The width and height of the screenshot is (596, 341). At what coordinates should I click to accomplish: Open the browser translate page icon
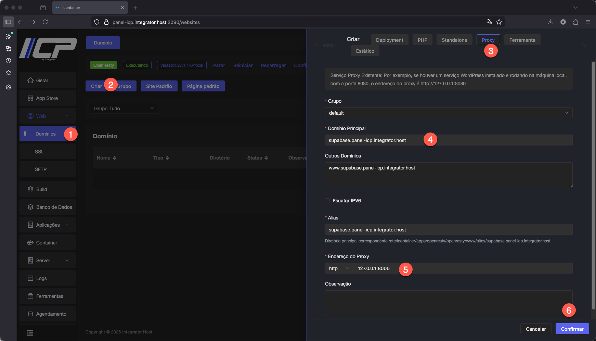pyautogui.click(x=489, y=22)
